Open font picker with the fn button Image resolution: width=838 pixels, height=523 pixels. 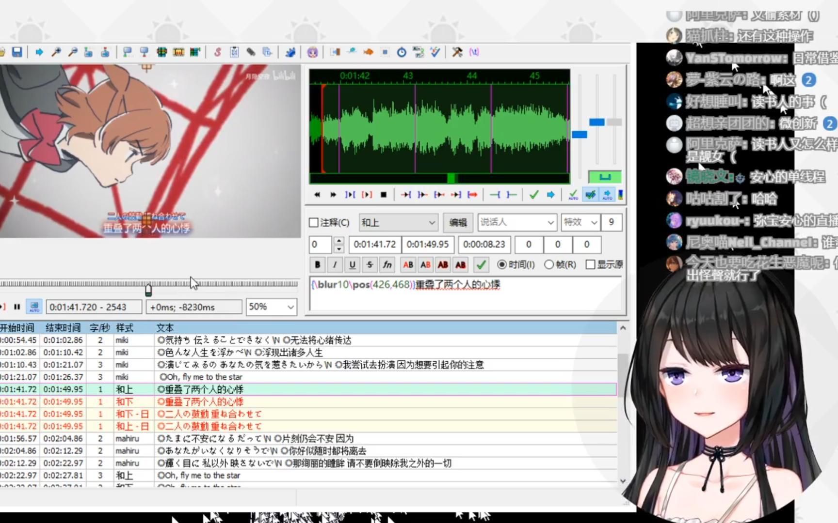pos(387,264)
